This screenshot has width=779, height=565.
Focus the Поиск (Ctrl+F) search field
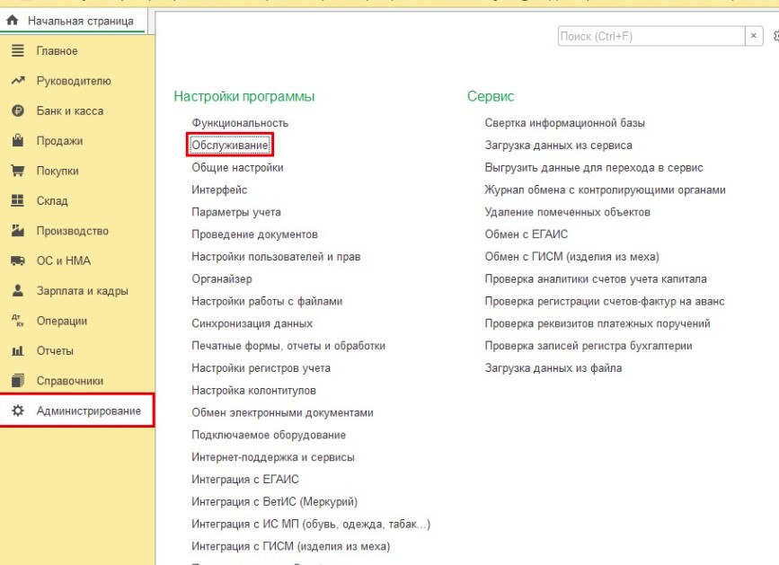tap(651, 36)
